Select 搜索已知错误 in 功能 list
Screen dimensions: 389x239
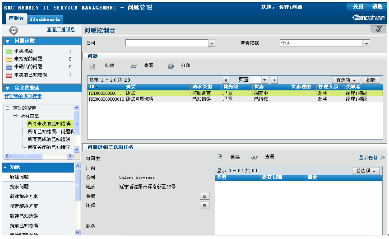coord(24,226)
